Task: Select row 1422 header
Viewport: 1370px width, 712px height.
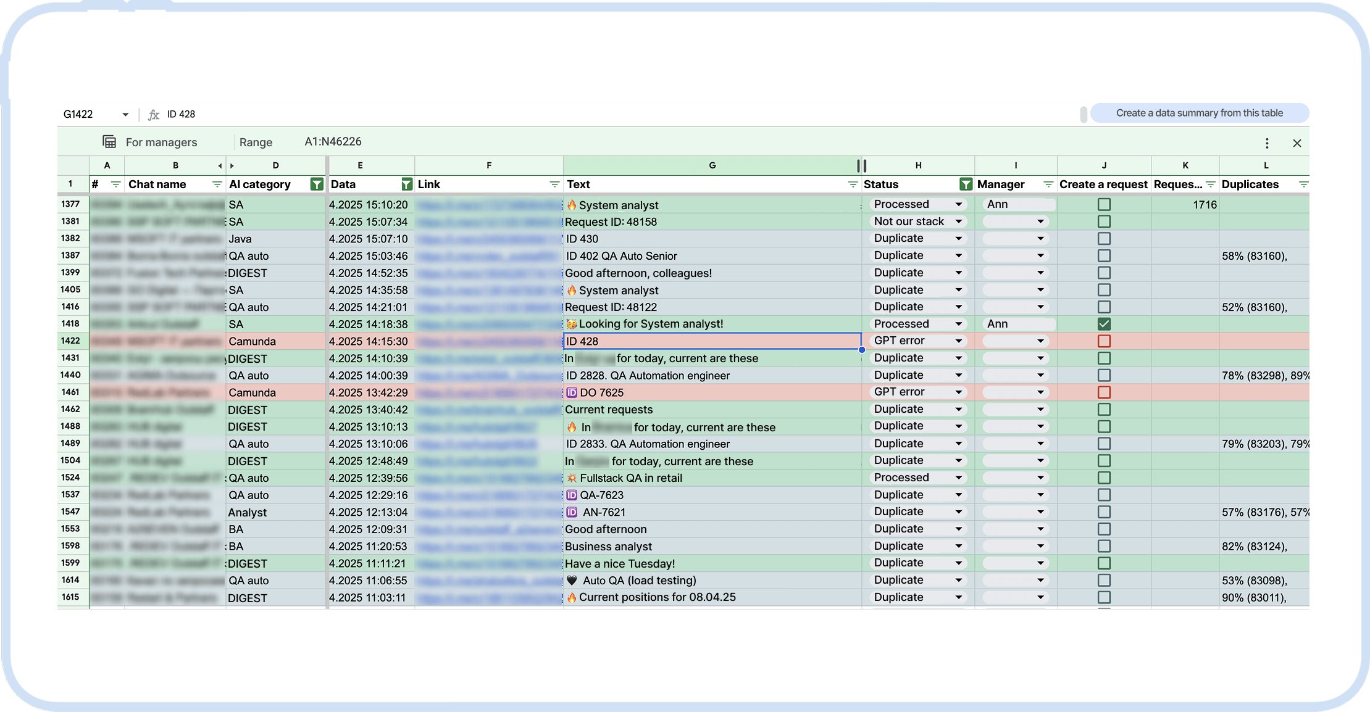Action: [x=71, y=341]
